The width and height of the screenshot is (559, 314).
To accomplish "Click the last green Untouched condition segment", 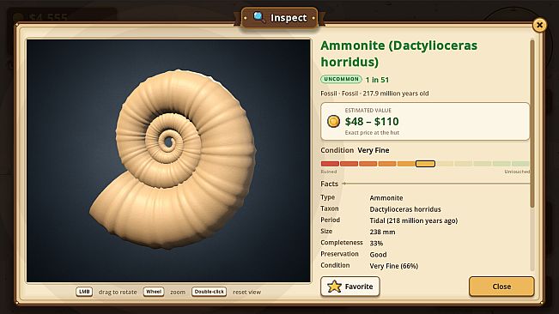I will 520,164.
